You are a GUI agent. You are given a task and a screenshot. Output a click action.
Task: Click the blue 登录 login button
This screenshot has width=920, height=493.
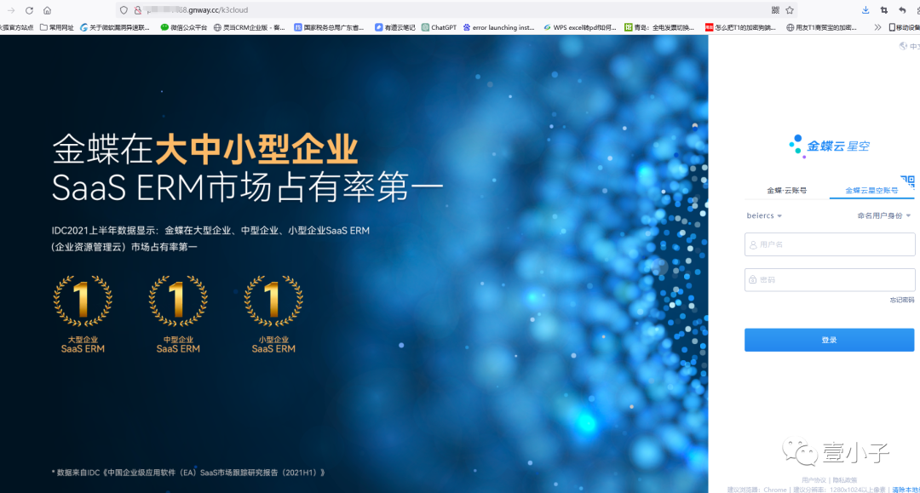pyautogui.click(x=829, y=340)
